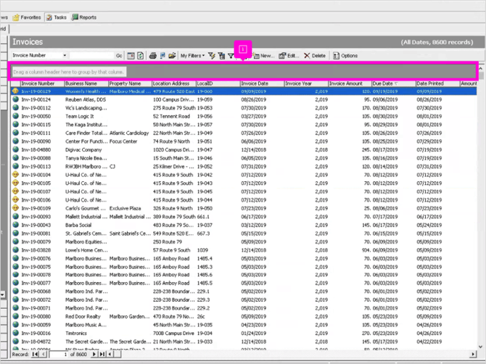Viewport: 486px width, 364px height.
Task: Select Timtronics business name cell
Action: [76, 333]
